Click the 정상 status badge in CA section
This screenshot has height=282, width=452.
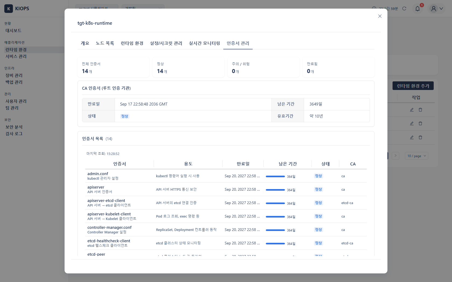[125, 116]
